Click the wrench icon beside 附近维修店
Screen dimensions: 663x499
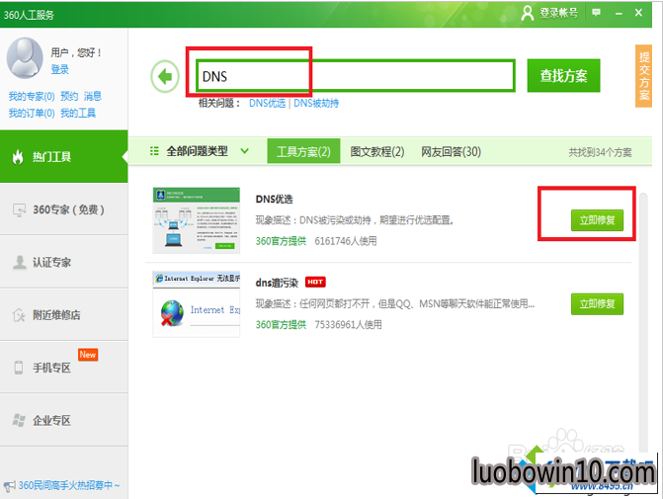point(19,315)
